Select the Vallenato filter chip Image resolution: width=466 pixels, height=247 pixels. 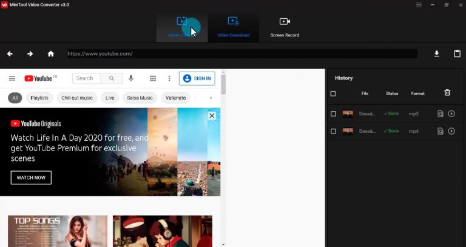point(175,98)
